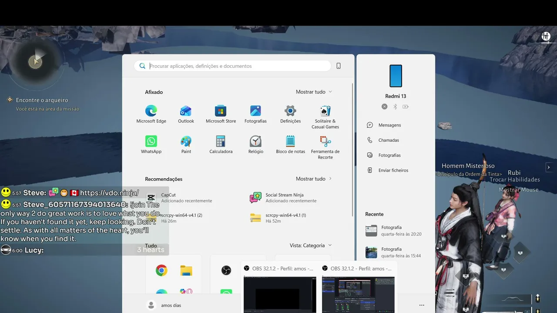Screen dimensions: 557x313
Task: Click the https://vdo.ninja/ chat link
Action: coord(109,193)
